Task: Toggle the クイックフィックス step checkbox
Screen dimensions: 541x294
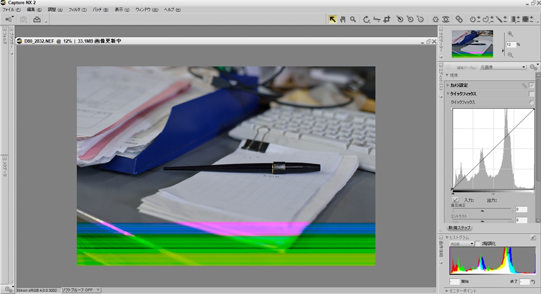Action: (x=531, y=94)
